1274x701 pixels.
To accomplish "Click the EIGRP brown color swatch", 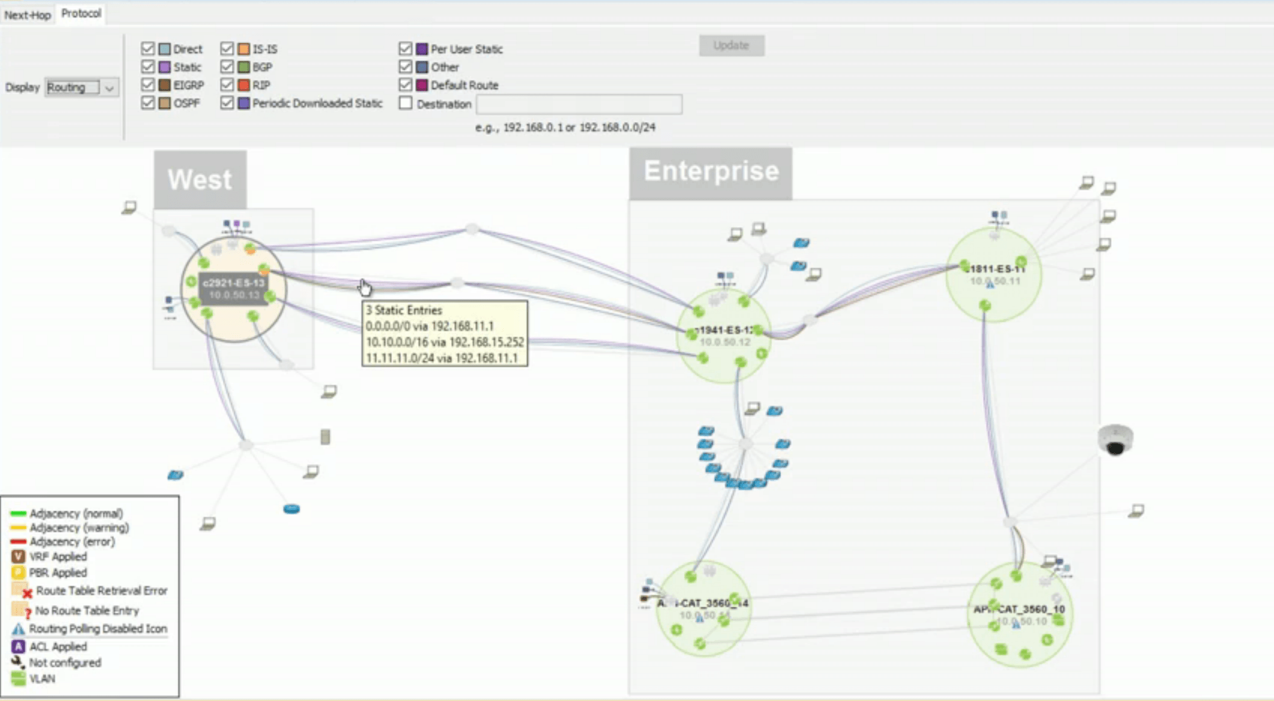I will [x=165, y=85].
